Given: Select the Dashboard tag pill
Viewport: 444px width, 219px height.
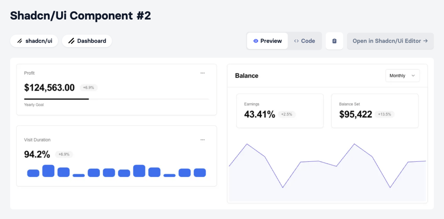Looking at the screenshot, I should (x=87, y=41).
